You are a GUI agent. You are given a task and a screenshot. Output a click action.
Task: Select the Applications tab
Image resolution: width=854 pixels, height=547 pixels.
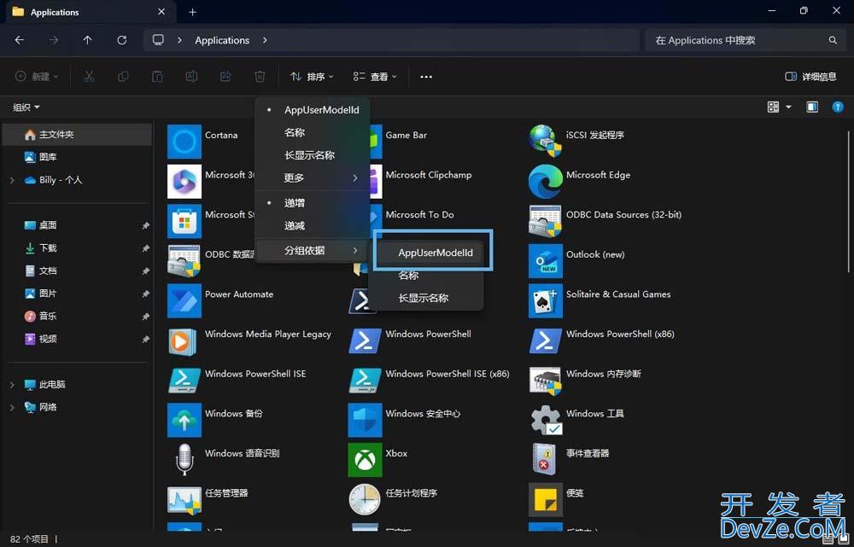pyautogui.click(x=90, y=12)
